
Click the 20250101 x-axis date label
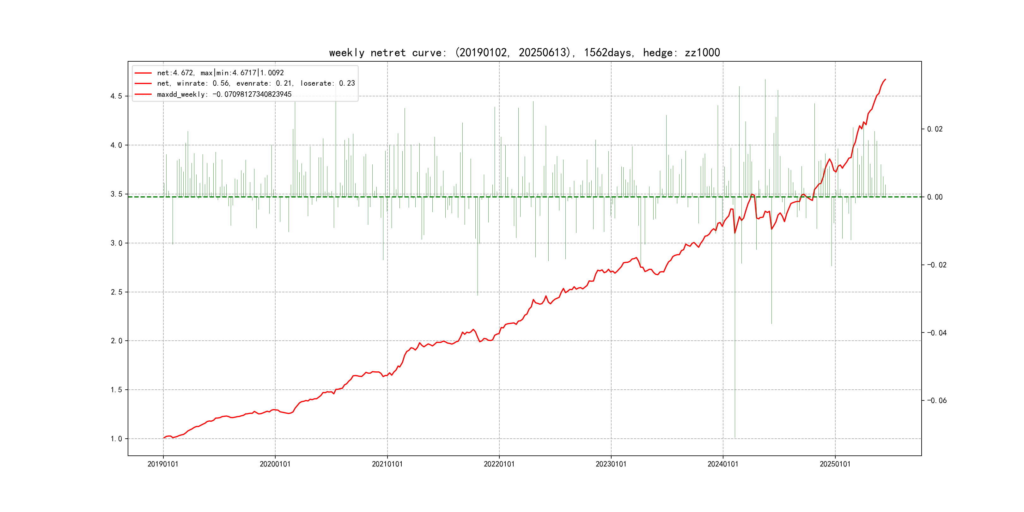point(835,464)
